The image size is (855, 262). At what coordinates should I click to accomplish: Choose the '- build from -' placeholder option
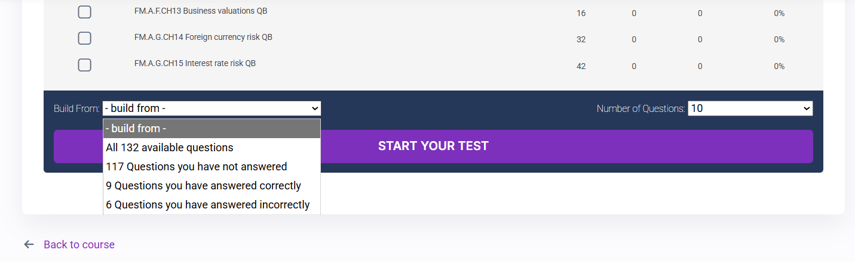coord(212,129)
